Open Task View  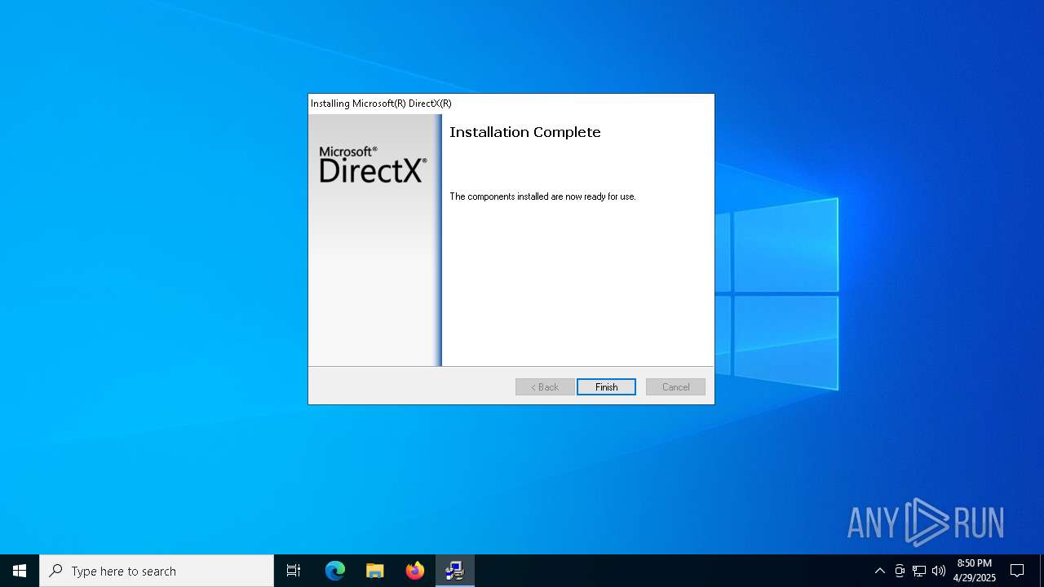(x=294, y=571)
